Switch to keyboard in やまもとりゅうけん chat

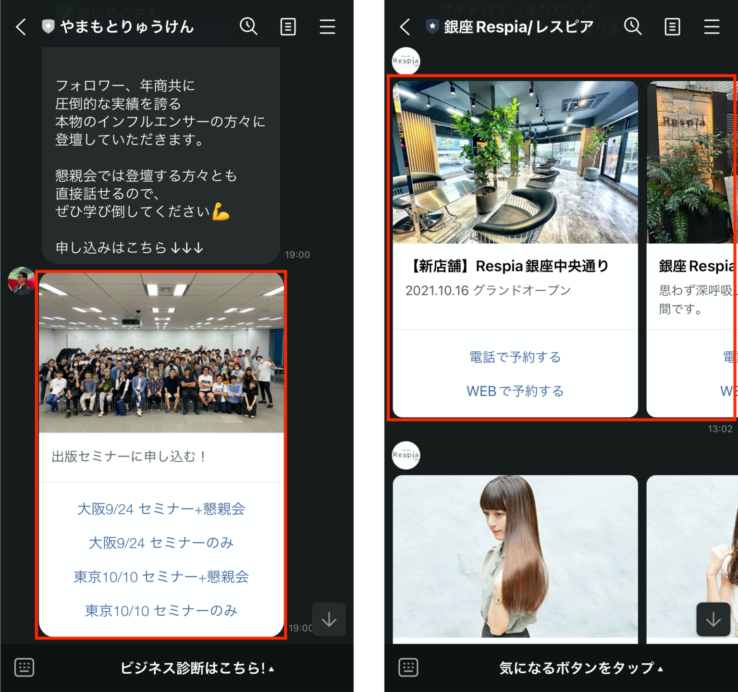pyautogui.click(x=24, y=667)
